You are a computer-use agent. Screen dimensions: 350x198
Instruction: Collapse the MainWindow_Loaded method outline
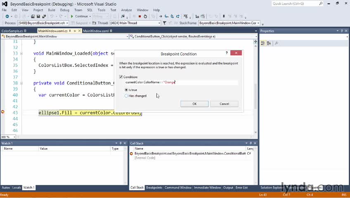pyautogui.click(x=21, y=54)
